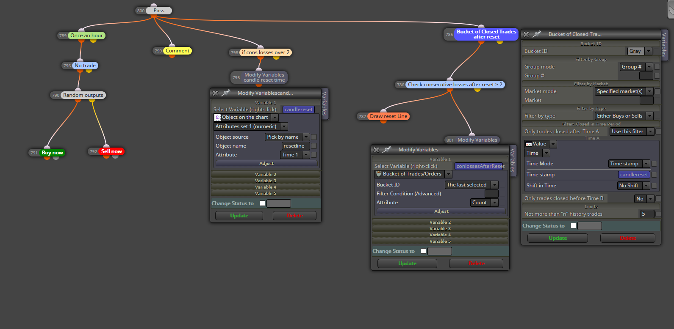The width and height of the screenshot is (674, 329).
Task: Close the Modify Variablescand... panel with X
Action: pos(215,93)
